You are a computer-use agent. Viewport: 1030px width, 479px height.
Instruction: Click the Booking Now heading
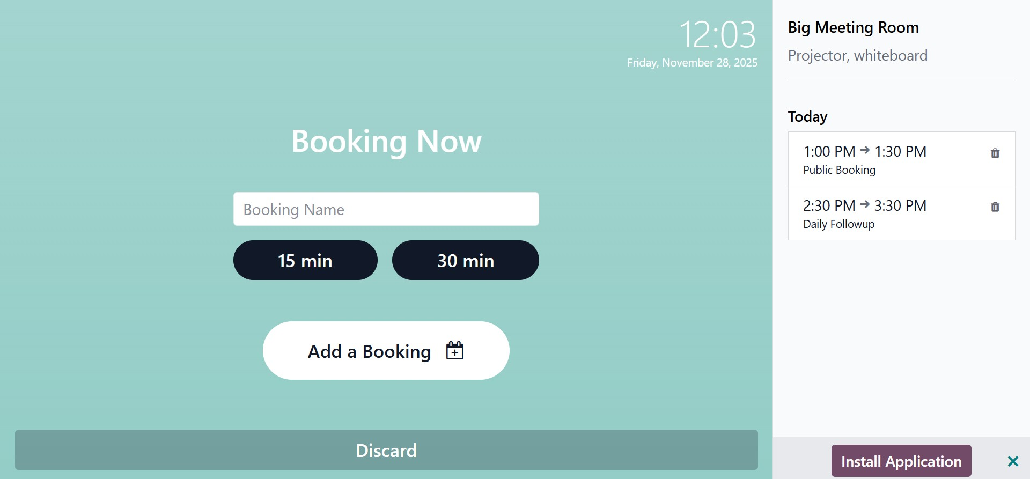(x=386, y=141)
